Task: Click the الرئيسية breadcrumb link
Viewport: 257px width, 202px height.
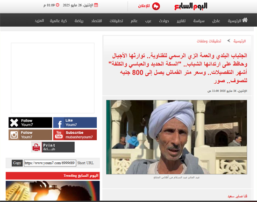Action: click(240, 41)
